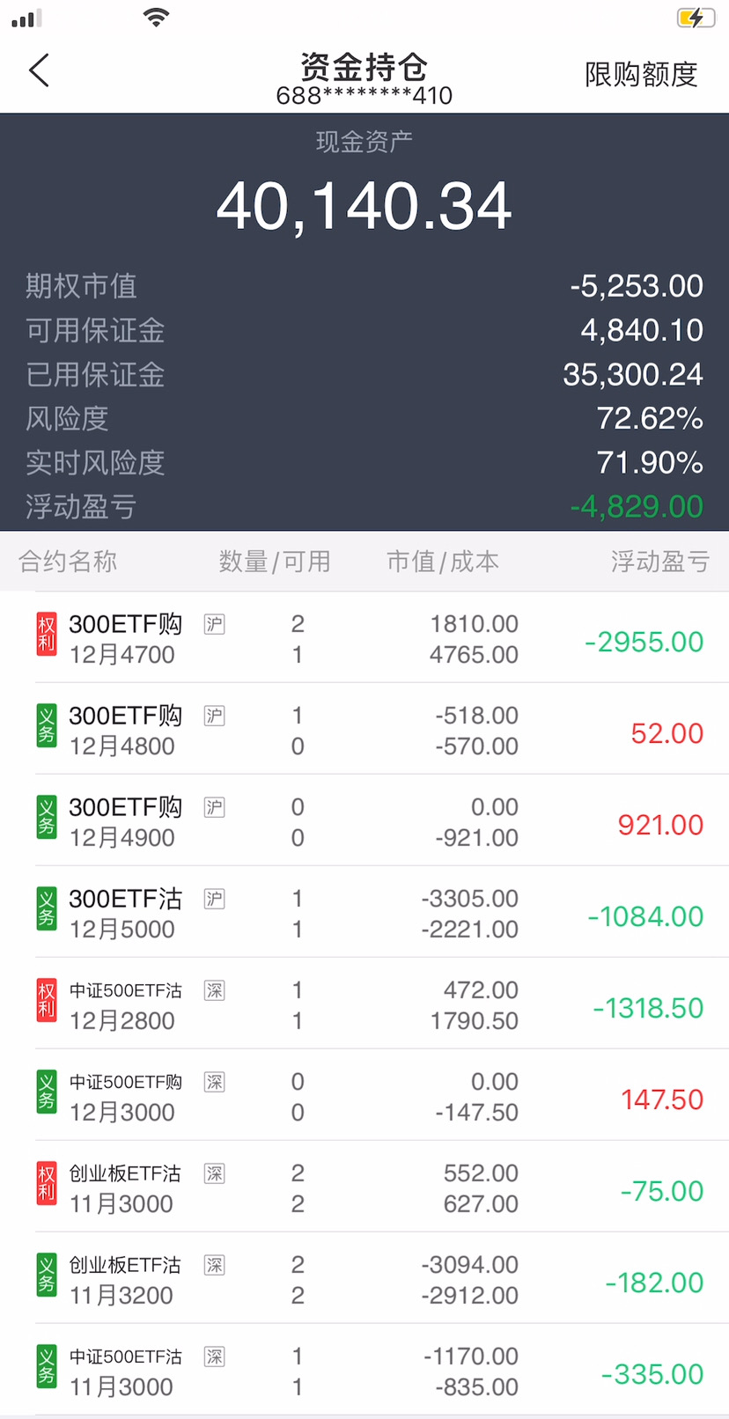Tap the green 义务 badge on 300ETF购 12月4800

click(46, 726)
